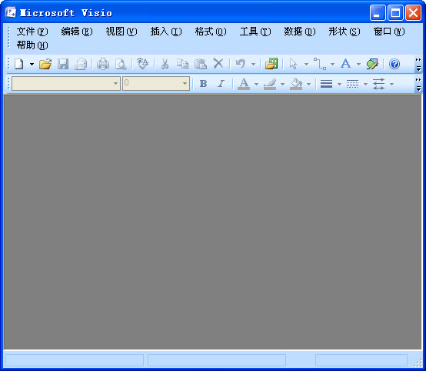
Task: Click the line weight icon
Action: click(327, 84)
